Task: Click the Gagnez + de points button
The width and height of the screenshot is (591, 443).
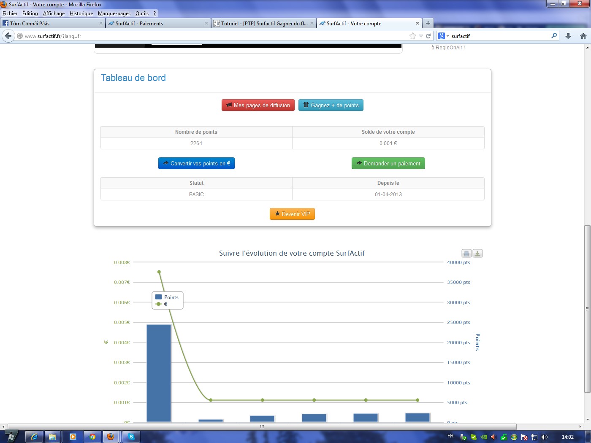Action: tap(331, 105)
